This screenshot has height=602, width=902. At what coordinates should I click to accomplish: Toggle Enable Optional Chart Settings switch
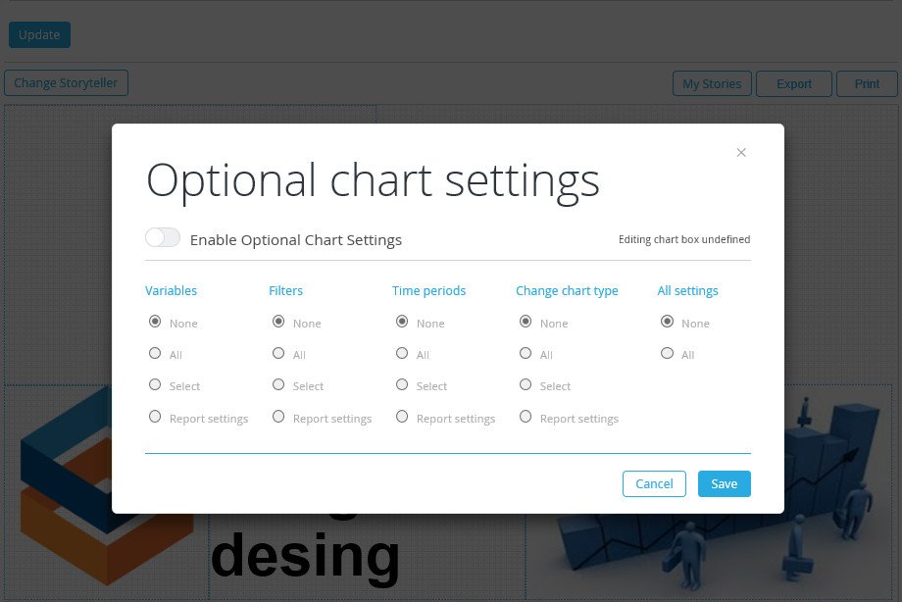163,237
